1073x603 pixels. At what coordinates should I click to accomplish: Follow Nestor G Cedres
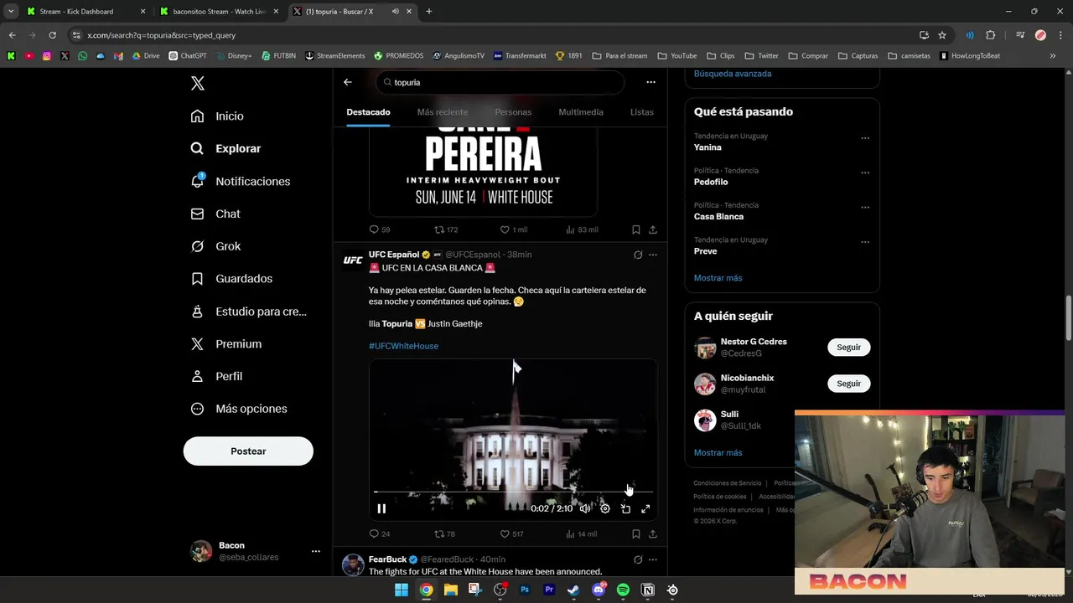pyautogui.click(x=848, y=347)
